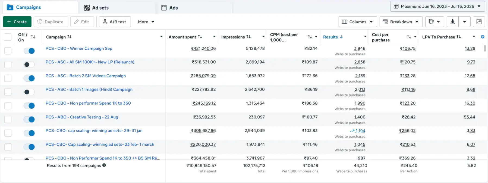The width and height of the screenshot is (488, 183).
Task: Open PCS - ASC - Batch 2 SM Videos Campaign link
Action: pyautogui.click(x=86, y=76)
